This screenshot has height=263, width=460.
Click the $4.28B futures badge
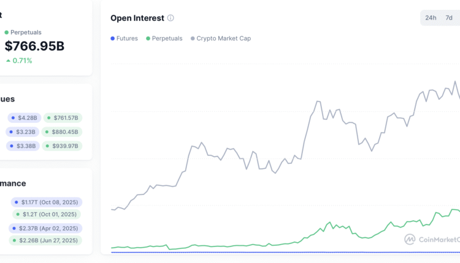tap(23, 117)
